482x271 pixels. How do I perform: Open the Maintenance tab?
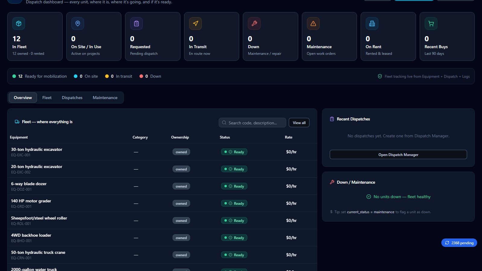point(105,98)
